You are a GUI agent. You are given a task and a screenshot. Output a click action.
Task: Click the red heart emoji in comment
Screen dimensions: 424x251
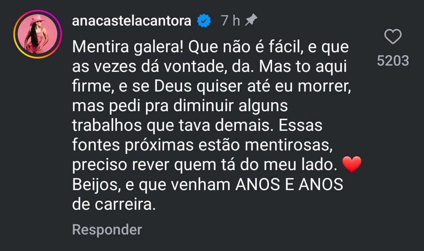(x=352, y=165)
